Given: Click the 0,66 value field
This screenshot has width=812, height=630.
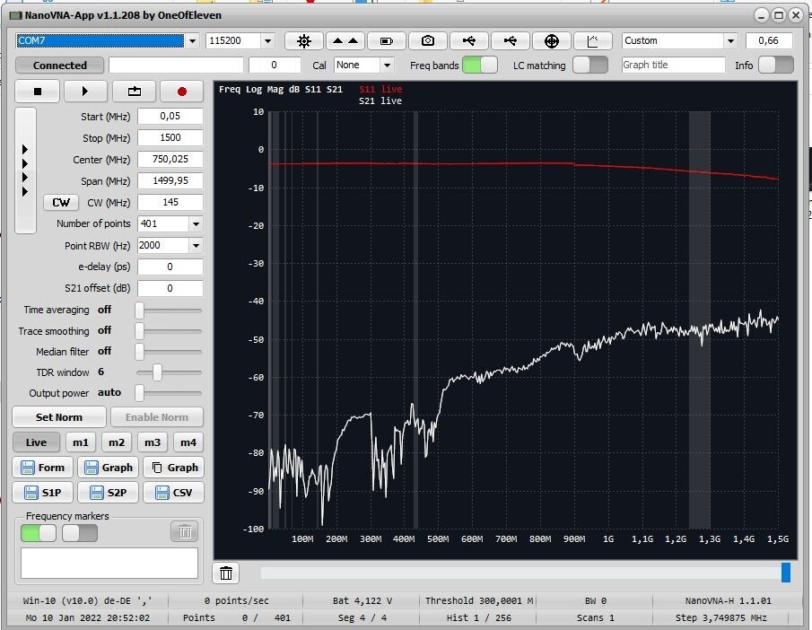Looking at the screenshot, I should coord(769,41).
